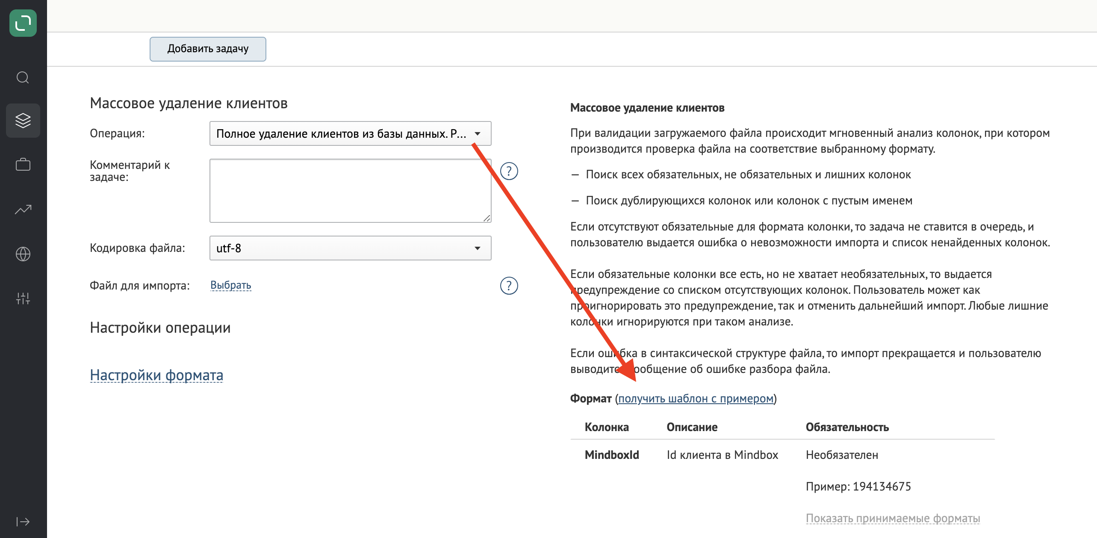Image resolution: width=1097 pixels, height=538 pixels.
Task: Open получить шаблон с примером link
Action: click(696, 399)
